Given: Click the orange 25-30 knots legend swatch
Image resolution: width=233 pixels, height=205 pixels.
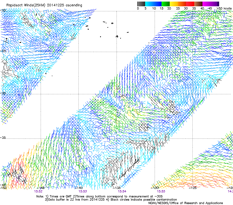Looking at the screenshot, I should (x=182, y=4).
